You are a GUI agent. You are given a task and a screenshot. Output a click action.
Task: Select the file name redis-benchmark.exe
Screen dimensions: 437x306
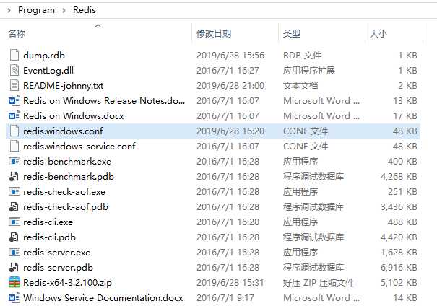coord(67,161)
